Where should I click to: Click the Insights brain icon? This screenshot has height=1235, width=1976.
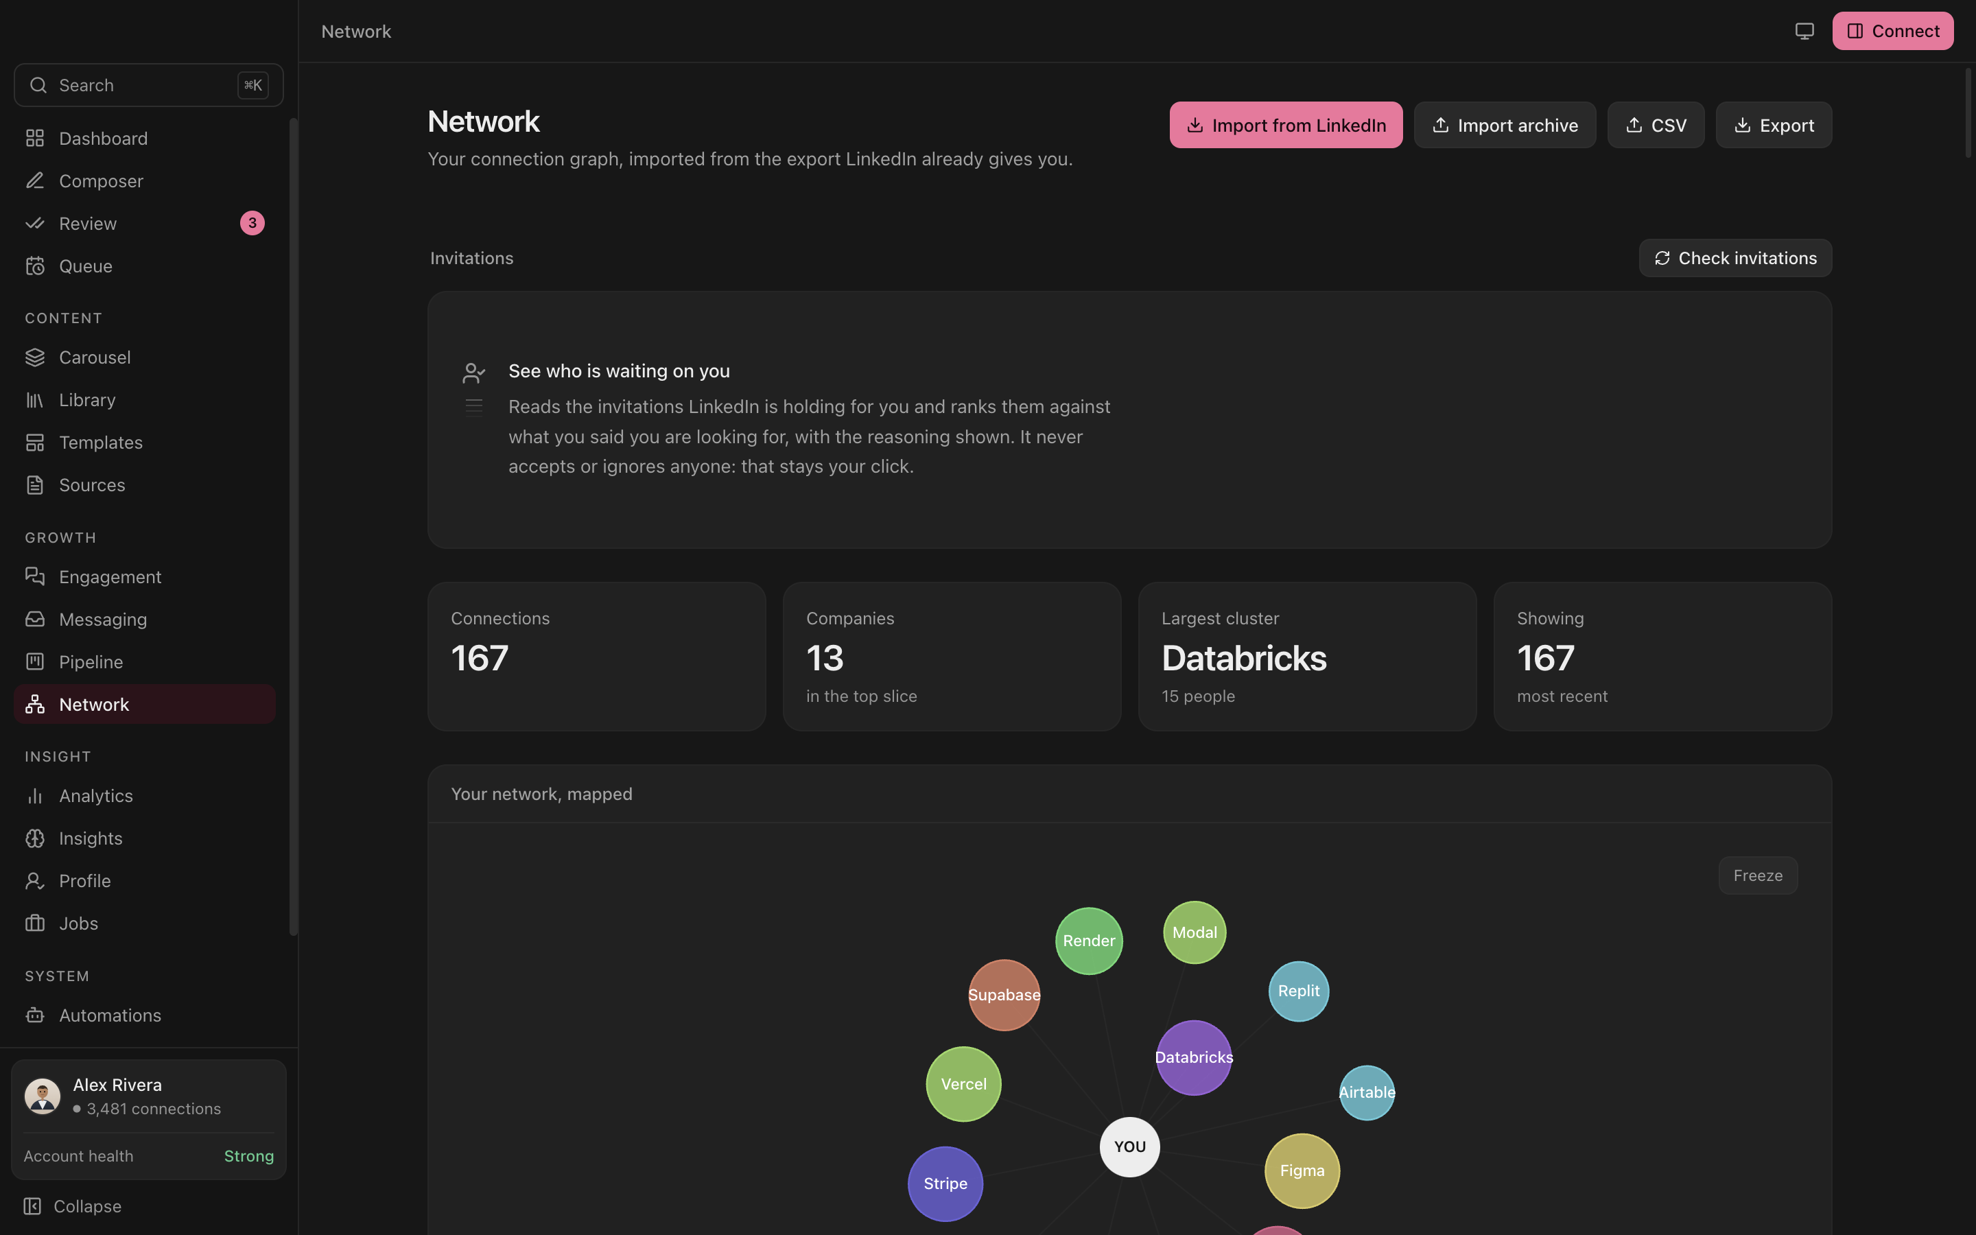tap(34, 838)
